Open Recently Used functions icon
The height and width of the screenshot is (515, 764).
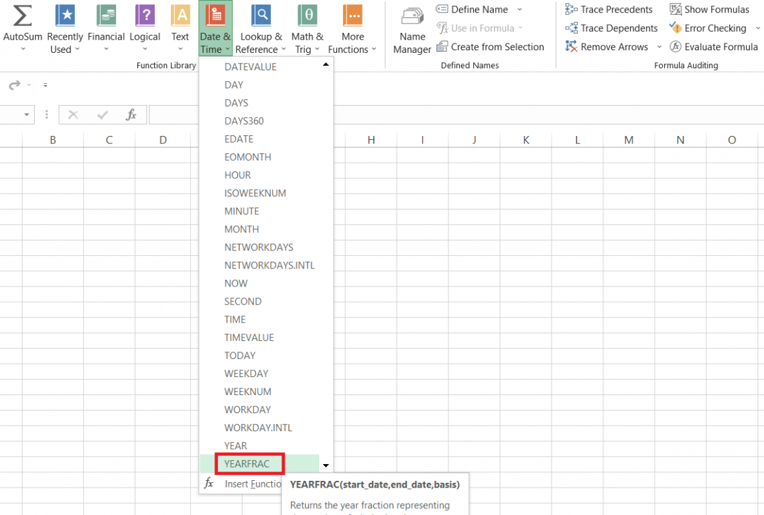click(65, 15)
